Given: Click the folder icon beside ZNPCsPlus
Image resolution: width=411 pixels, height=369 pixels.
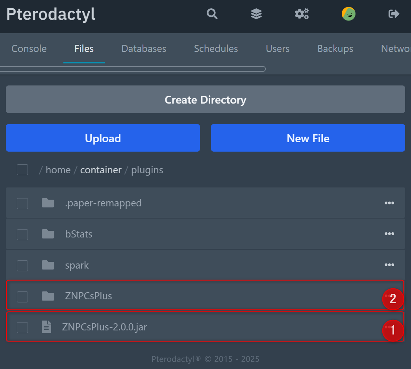Looking at the screenshot, I should [x=47, y=296].
